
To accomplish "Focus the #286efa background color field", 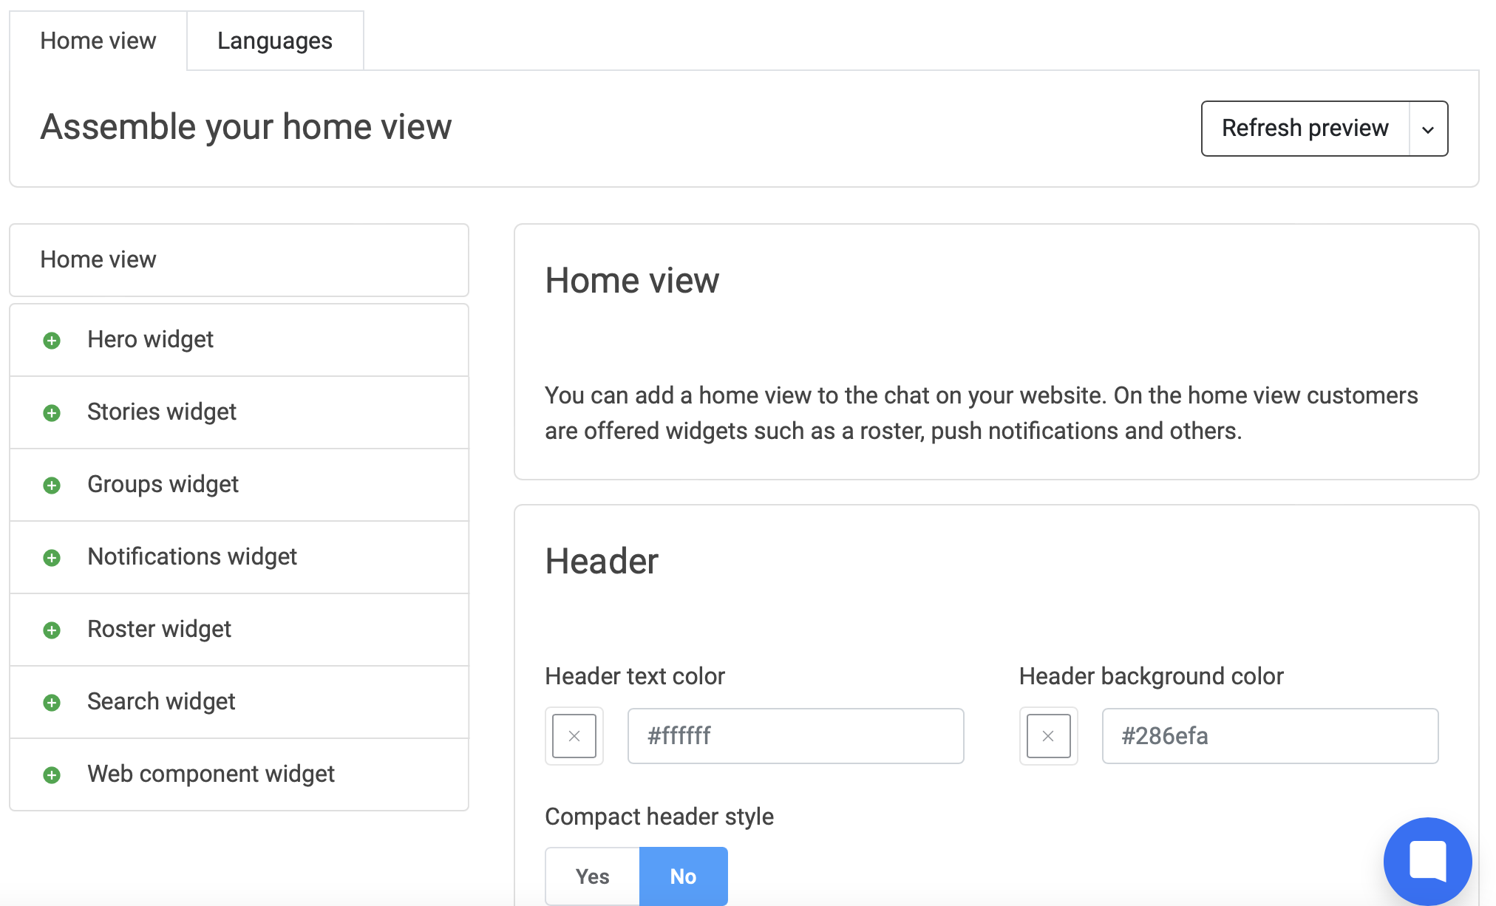I will pos(1269,736).
